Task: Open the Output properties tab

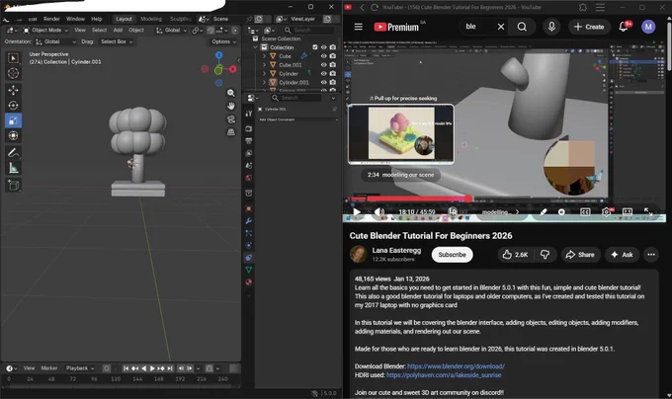Action: (249, 141)
